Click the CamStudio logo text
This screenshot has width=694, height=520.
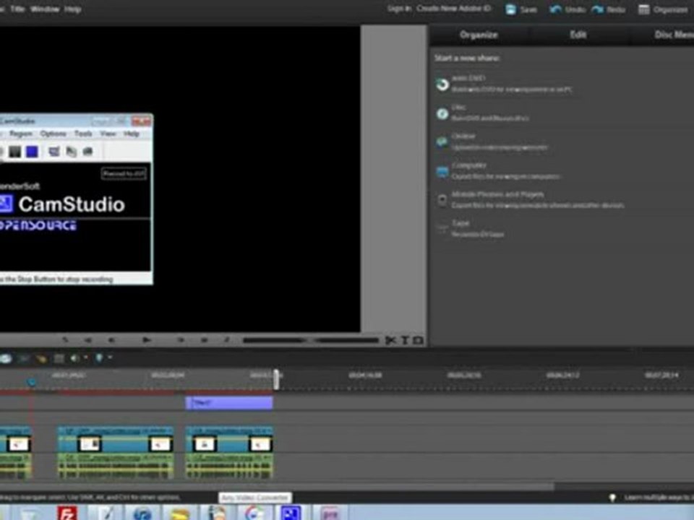click(x=72, y=204)
